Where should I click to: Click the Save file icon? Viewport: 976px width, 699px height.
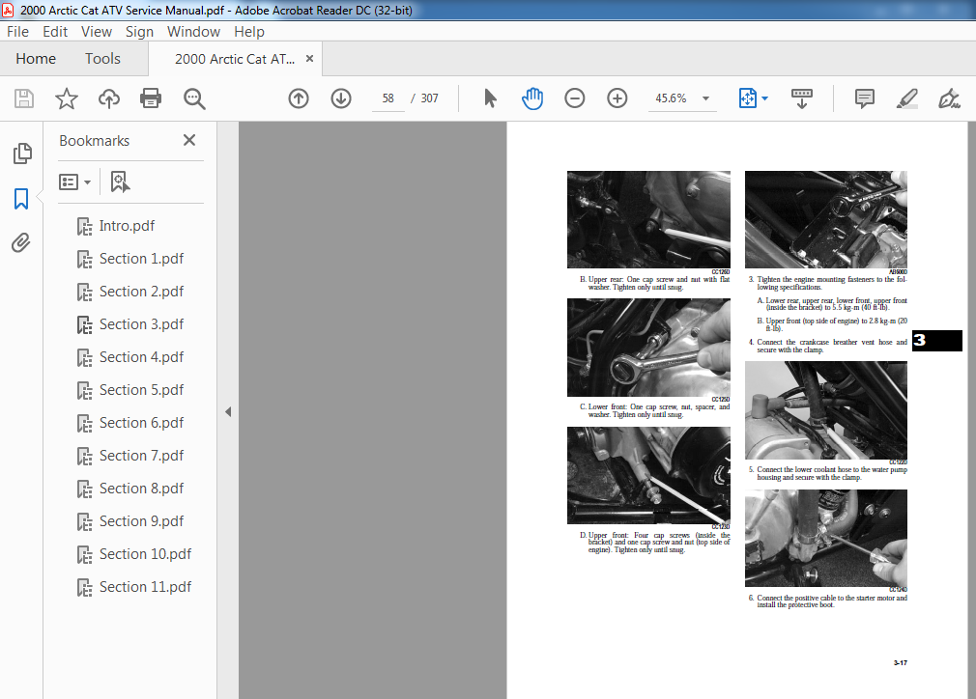click(24, 98)
